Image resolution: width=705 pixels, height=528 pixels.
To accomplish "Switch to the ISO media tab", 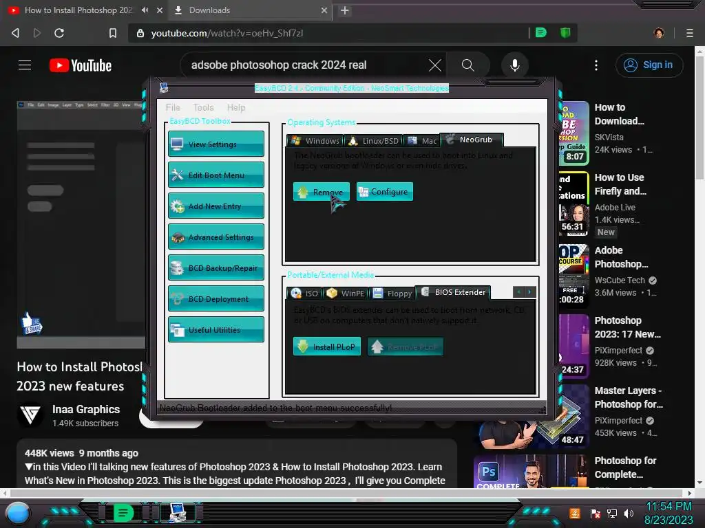I will pyautogui.click(x=304, y=293).
